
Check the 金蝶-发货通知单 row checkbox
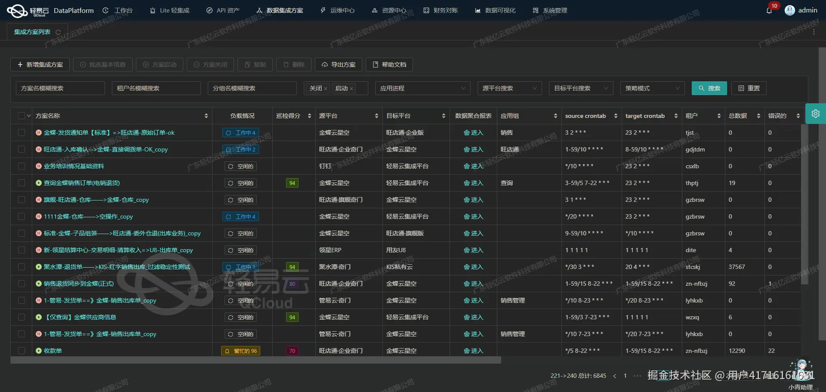point(22,133)
